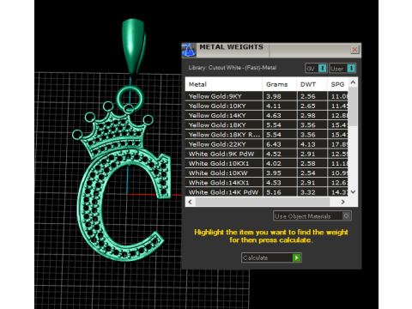Select the Yellow Gold:10KY row

(267, 106)
